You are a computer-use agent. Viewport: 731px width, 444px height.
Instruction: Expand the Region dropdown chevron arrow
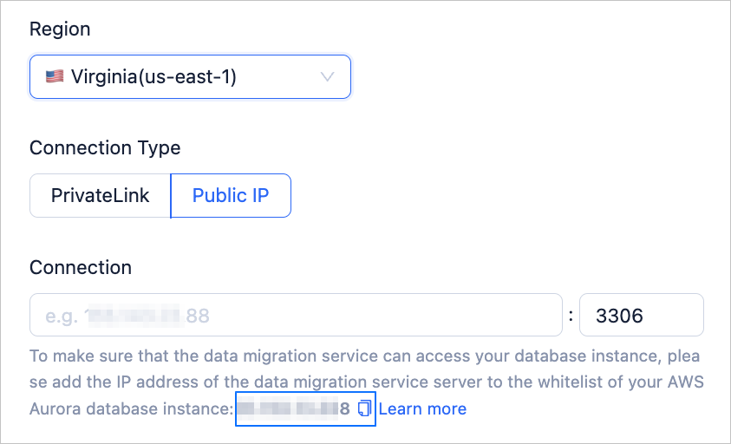point(328,77)
